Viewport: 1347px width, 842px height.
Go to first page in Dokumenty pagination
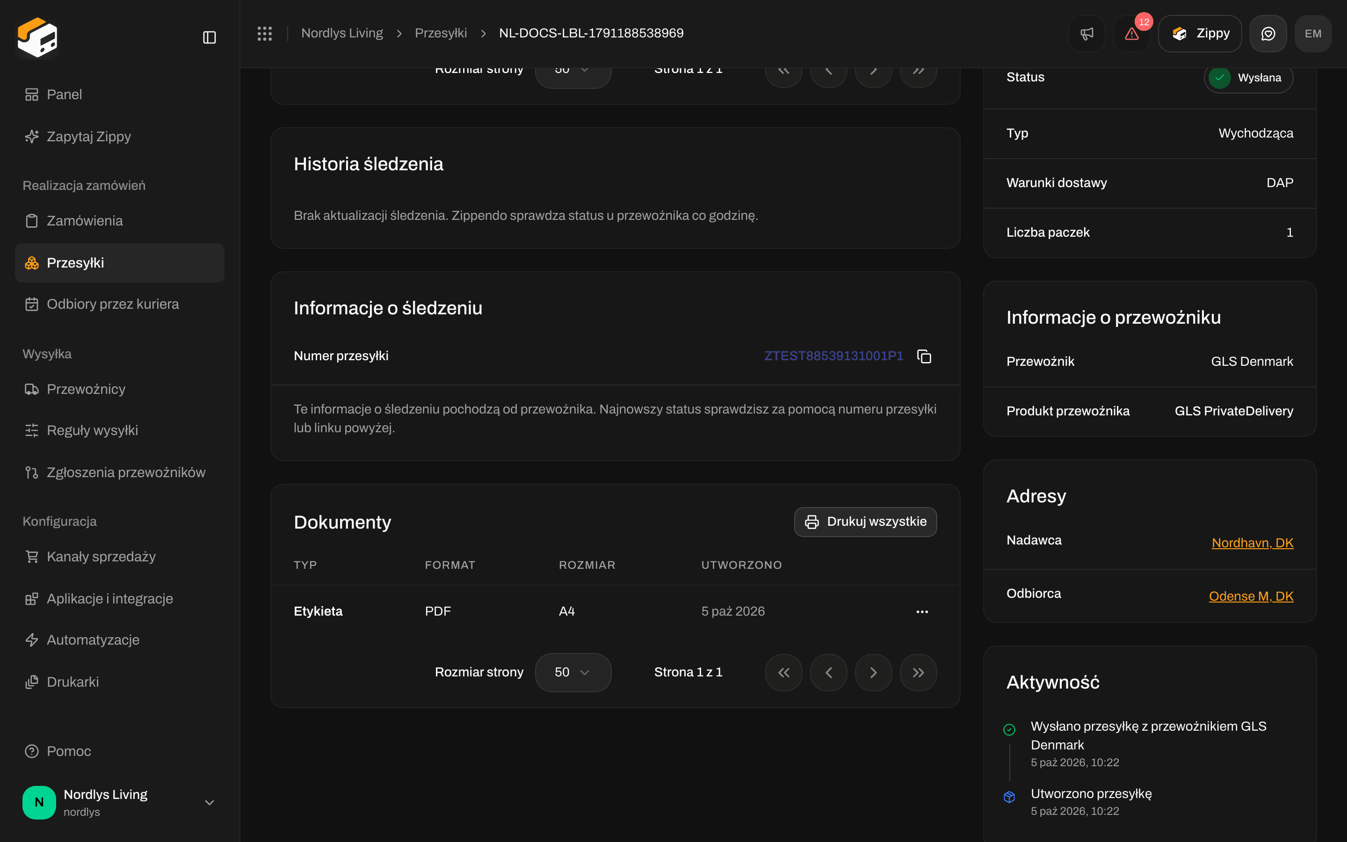784,673
